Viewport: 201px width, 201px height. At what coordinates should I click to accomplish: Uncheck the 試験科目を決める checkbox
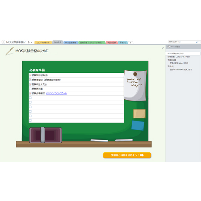click(x=30, y=75)
